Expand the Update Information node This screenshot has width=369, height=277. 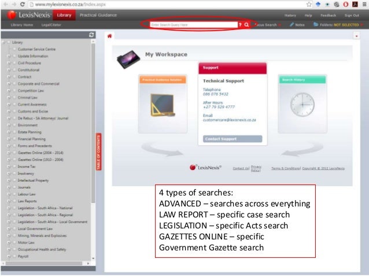(x=9, y=56)
